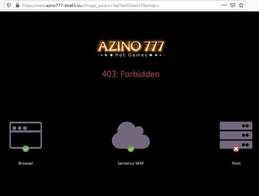Click the Host label text
Image resolution: width=259 pixels, height=196 pixels.
(x=236, y=163)
